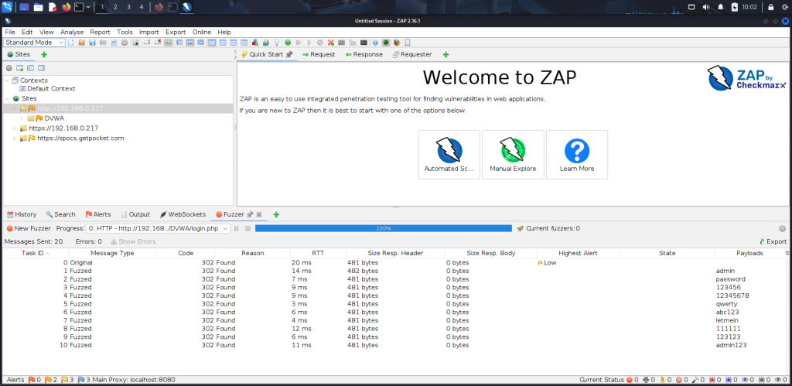Open the WebSockets tab

(183, 214)
